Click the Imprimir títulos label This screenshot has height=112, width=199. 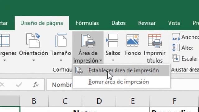[155, 57]
